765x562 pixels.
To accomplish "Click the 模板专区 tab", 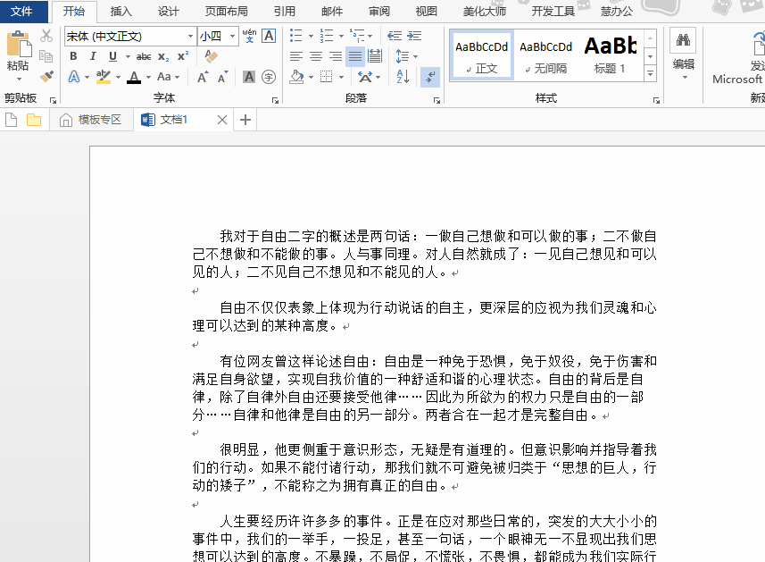I will [x=91, y=120].
